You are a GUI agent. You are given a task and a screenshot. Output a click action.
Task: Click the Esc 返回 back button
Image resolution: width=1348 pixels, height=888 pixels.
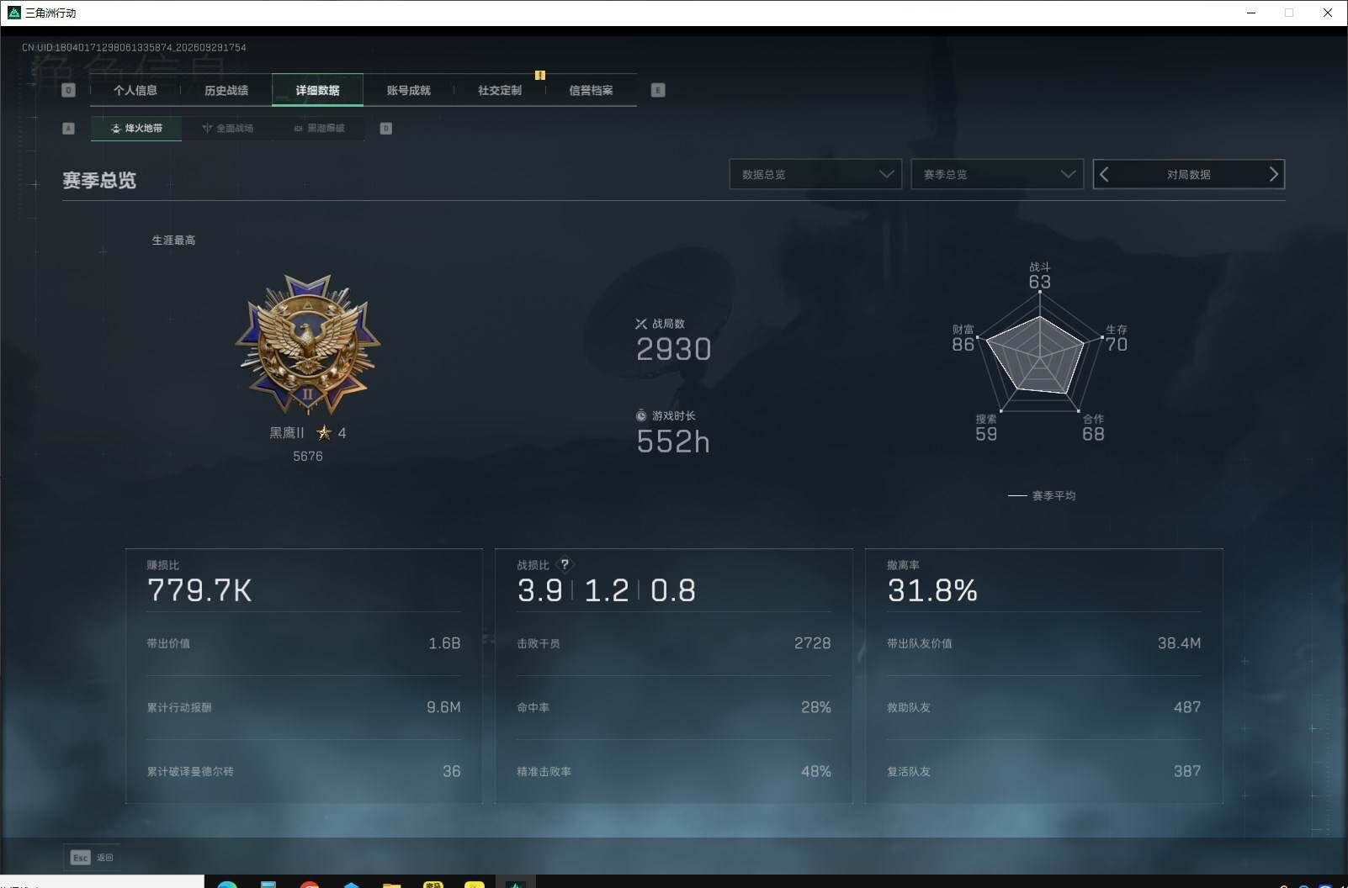(92, 857)
